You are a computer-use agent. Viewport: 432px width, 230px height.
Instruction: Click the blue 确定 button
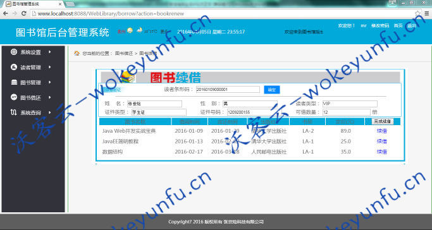(271, 90)
